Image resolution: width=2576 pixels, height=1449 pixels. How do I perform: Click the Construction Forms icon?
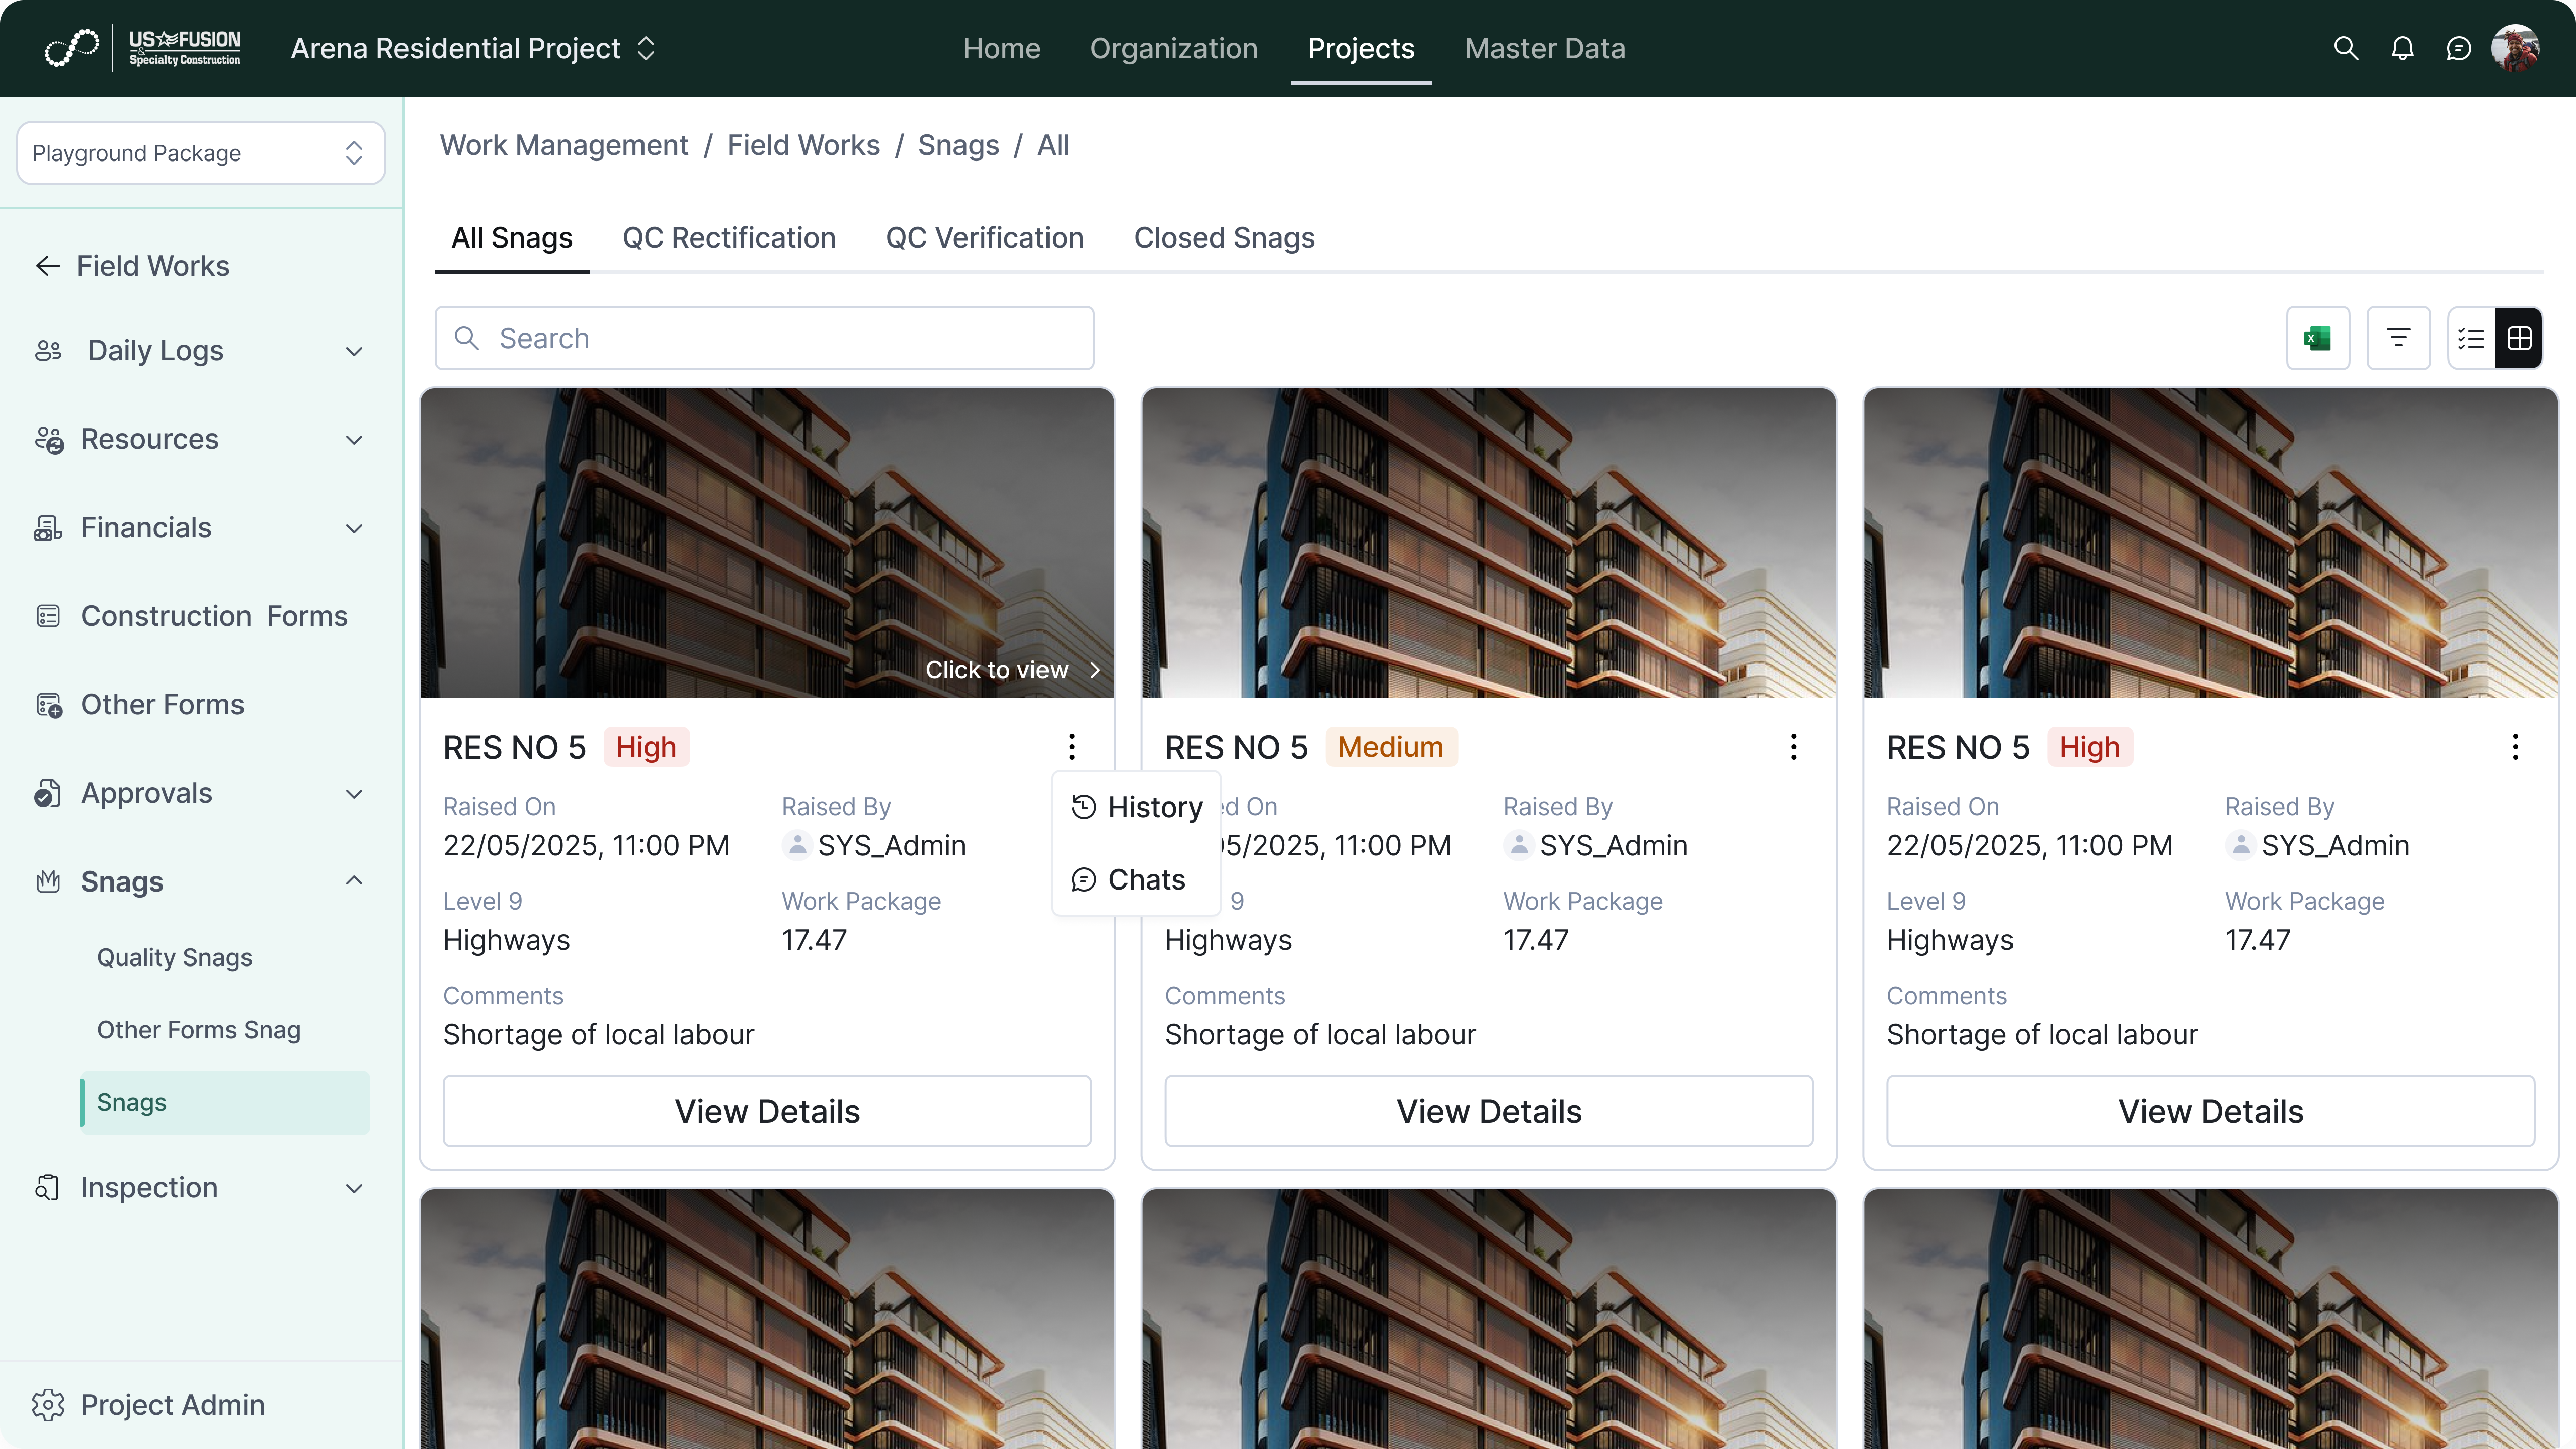pos(48,616)
